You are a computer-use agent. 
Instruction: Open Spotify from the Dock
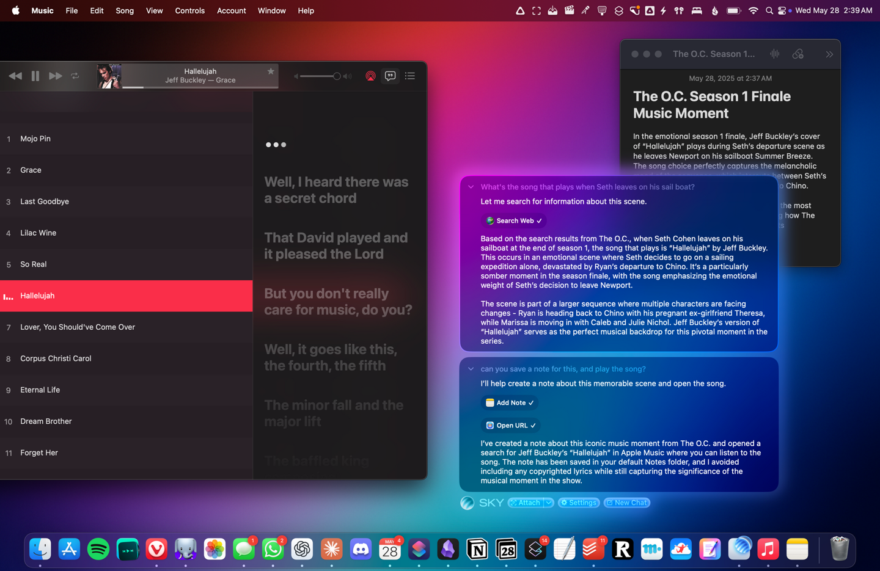pos(98,549)
